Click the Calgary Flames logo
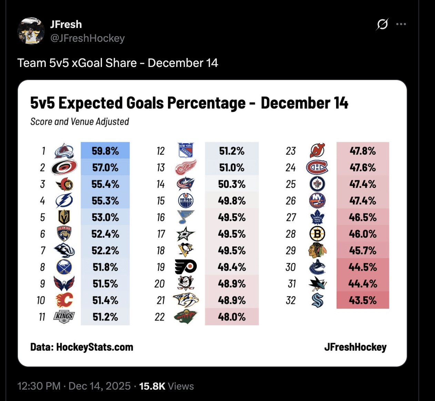This screenshot has height=401, width=435. [x=64, y=300]
